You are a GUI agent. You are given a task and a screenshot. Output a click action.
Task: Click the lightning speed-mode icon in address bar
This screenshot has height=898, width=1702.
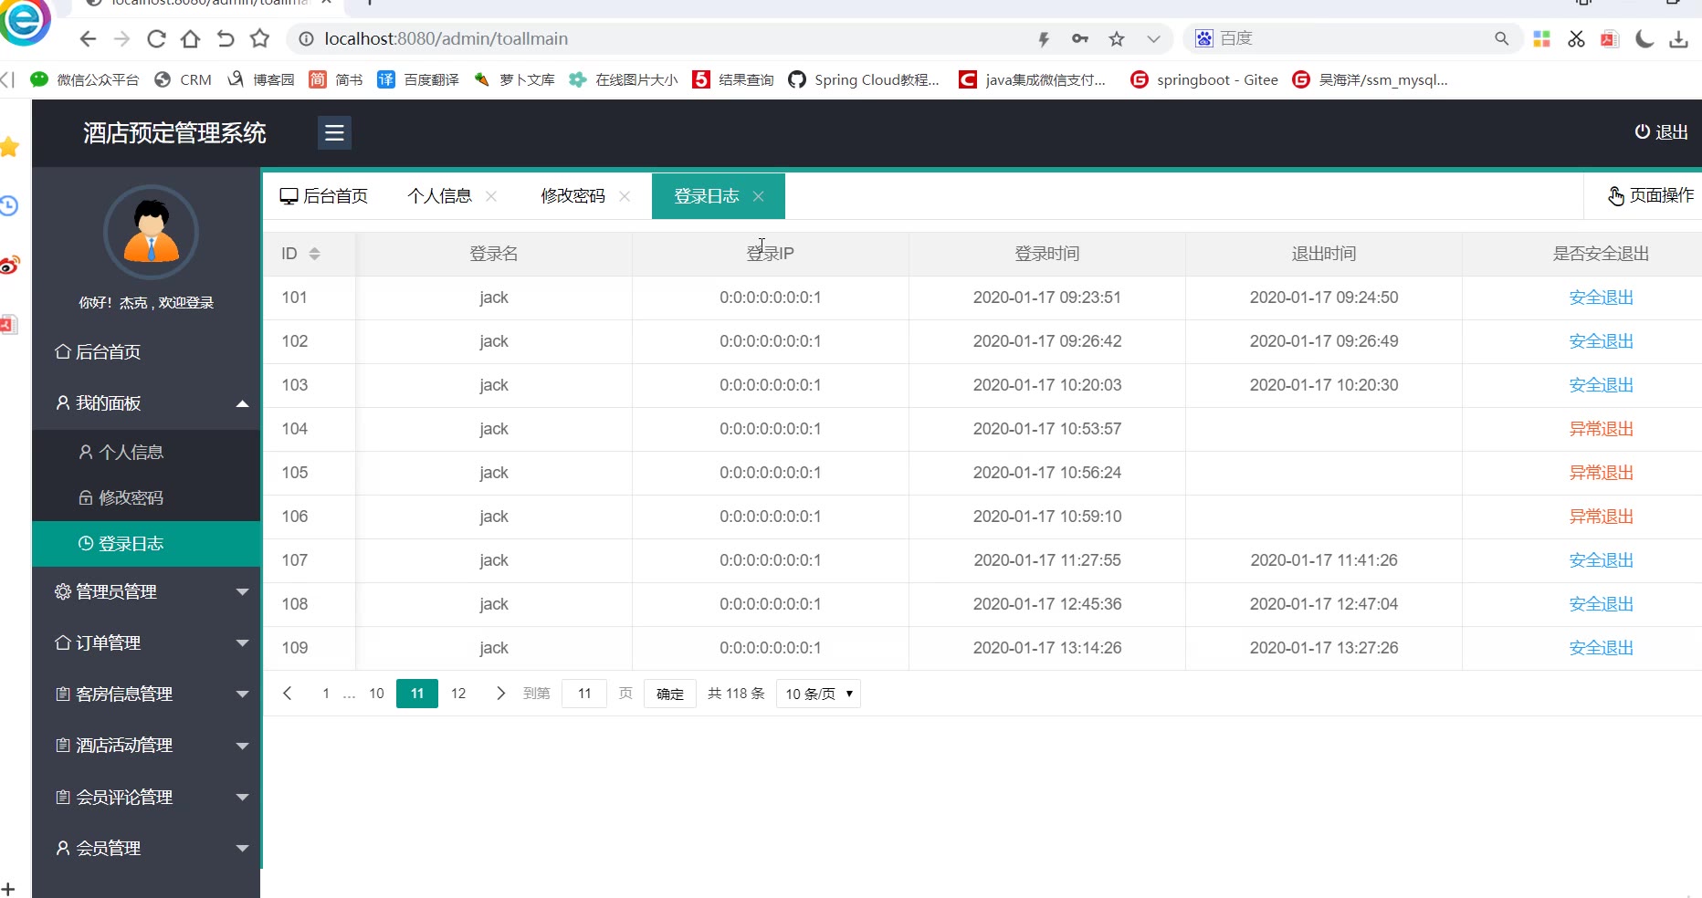pos(1044,39)
